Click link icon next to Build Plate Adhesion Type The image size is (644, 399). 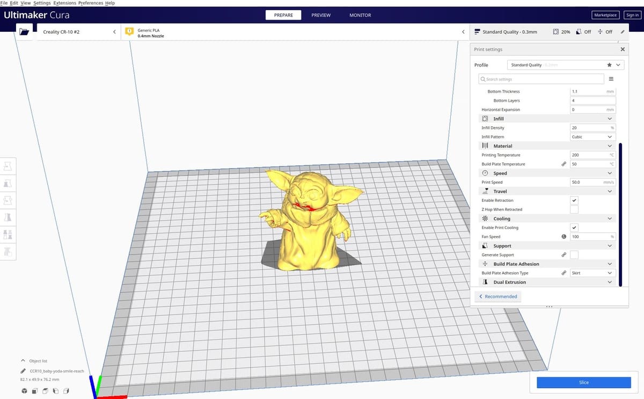(563, 273)
